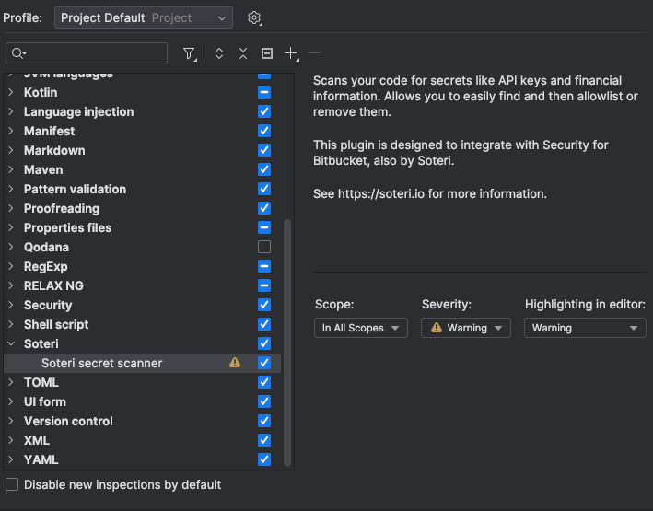Uncheck the Soteri secret scanner checkbox

(264, 363)
